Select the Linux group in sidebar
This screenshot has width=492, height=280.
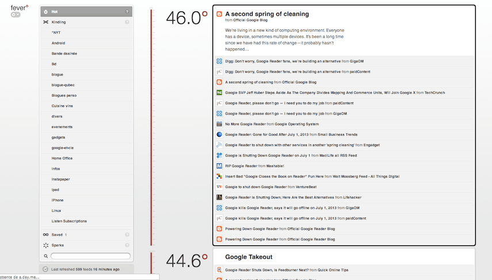[56, 210]
